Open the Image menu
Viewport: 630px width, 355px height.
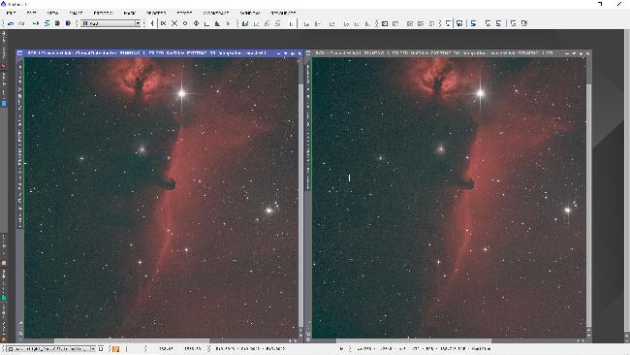click(x=76, y=13)
